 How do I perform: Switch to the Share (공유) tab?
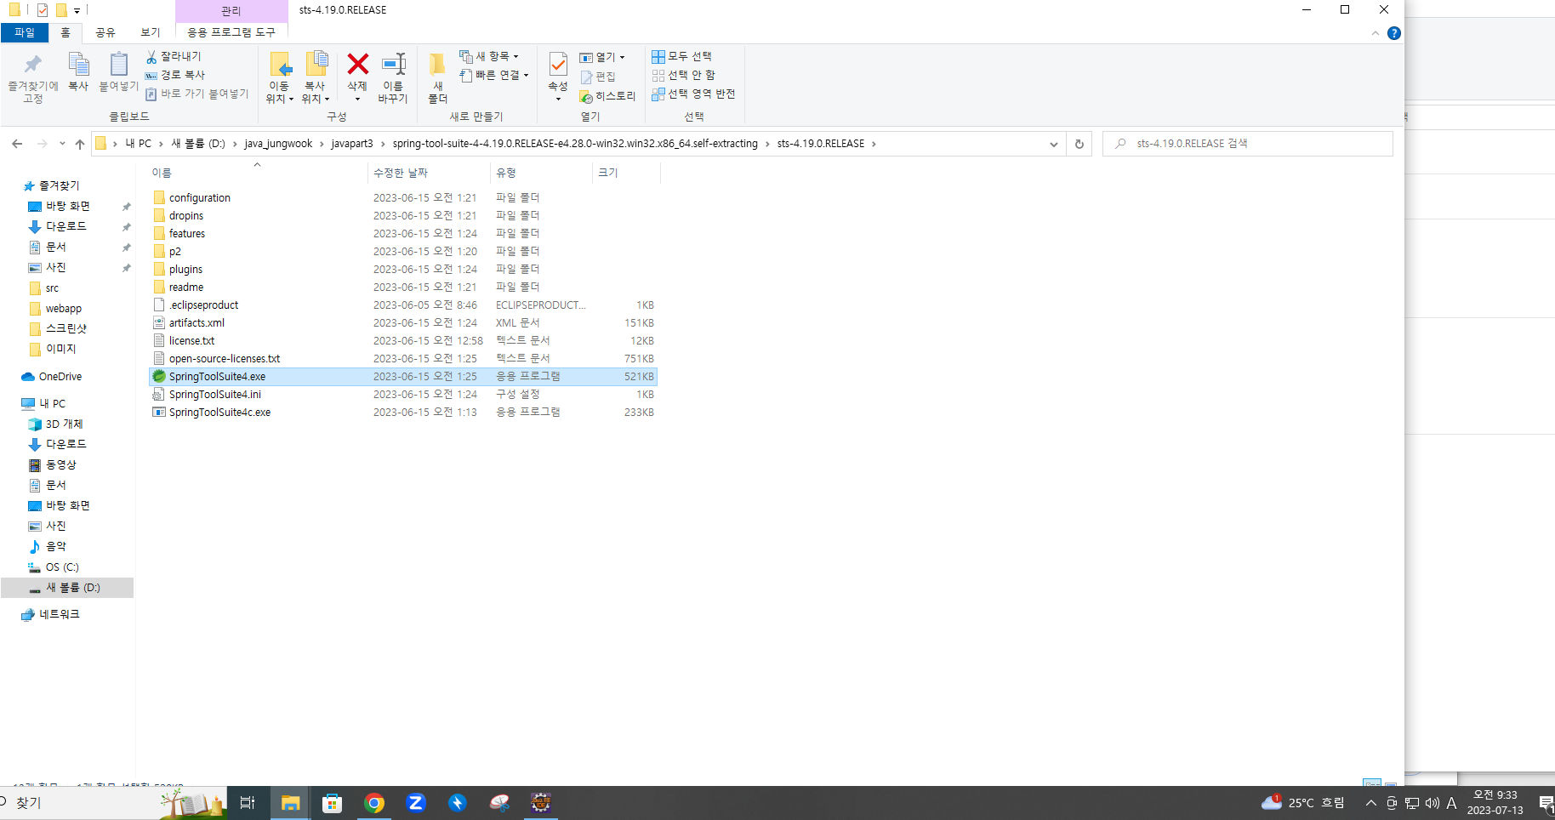tap(105, 32)
